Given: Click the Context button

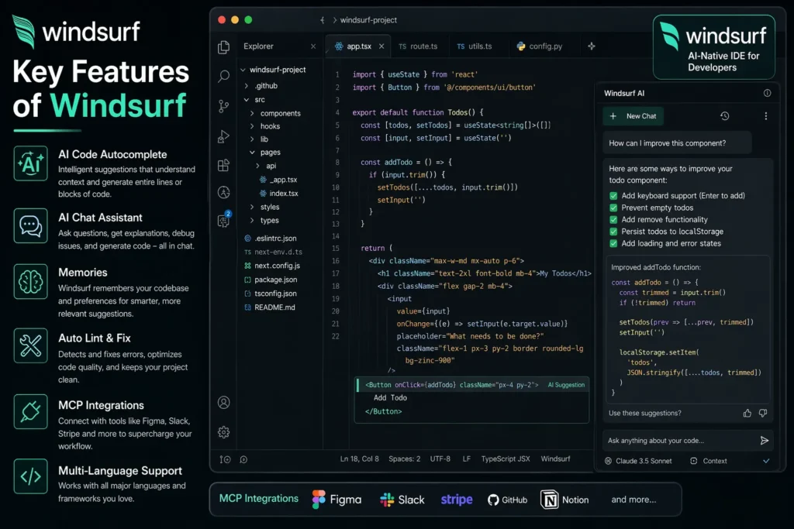Looking at the screenshot, I should (709, 462).
